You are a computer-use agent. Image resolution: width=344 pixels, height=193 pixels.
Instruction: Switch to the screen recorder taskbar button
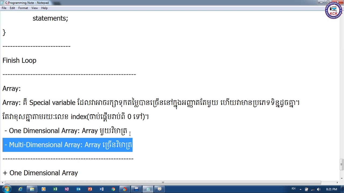(159, 189)
